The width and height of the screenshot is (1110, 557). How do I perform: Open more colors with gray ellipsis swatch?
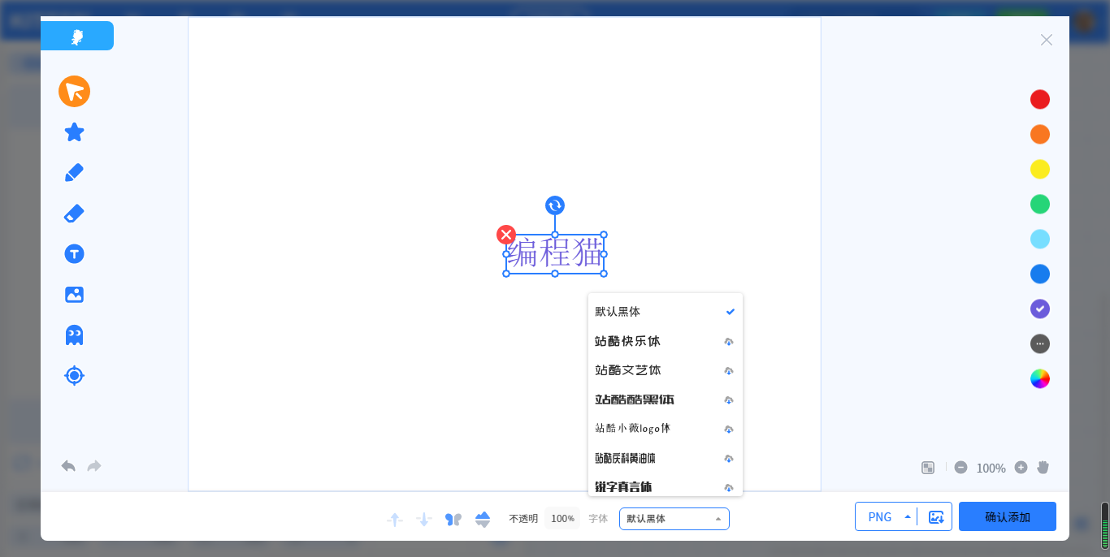point(1040,343)
